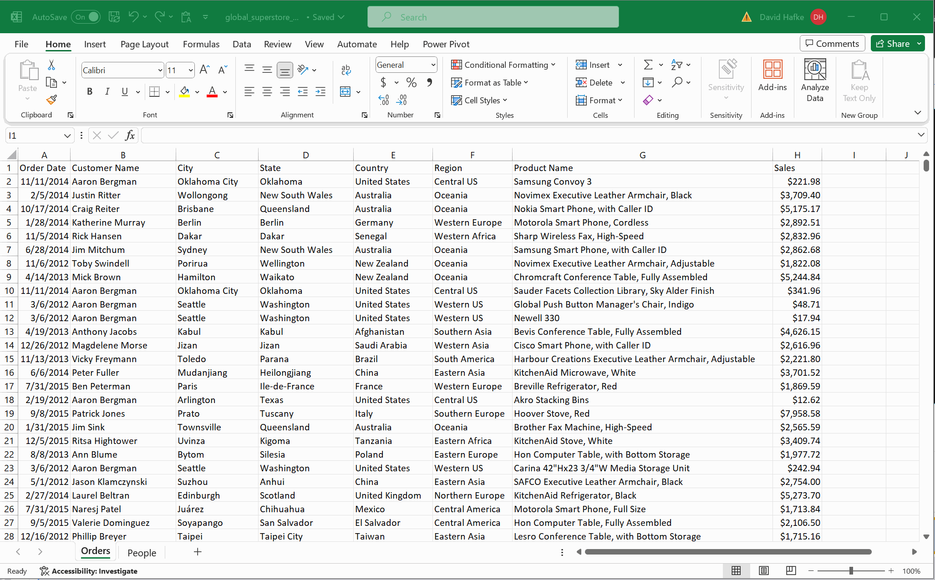935x580 pixels.
Task: Toggle Underline formatting
Action: 124,91
